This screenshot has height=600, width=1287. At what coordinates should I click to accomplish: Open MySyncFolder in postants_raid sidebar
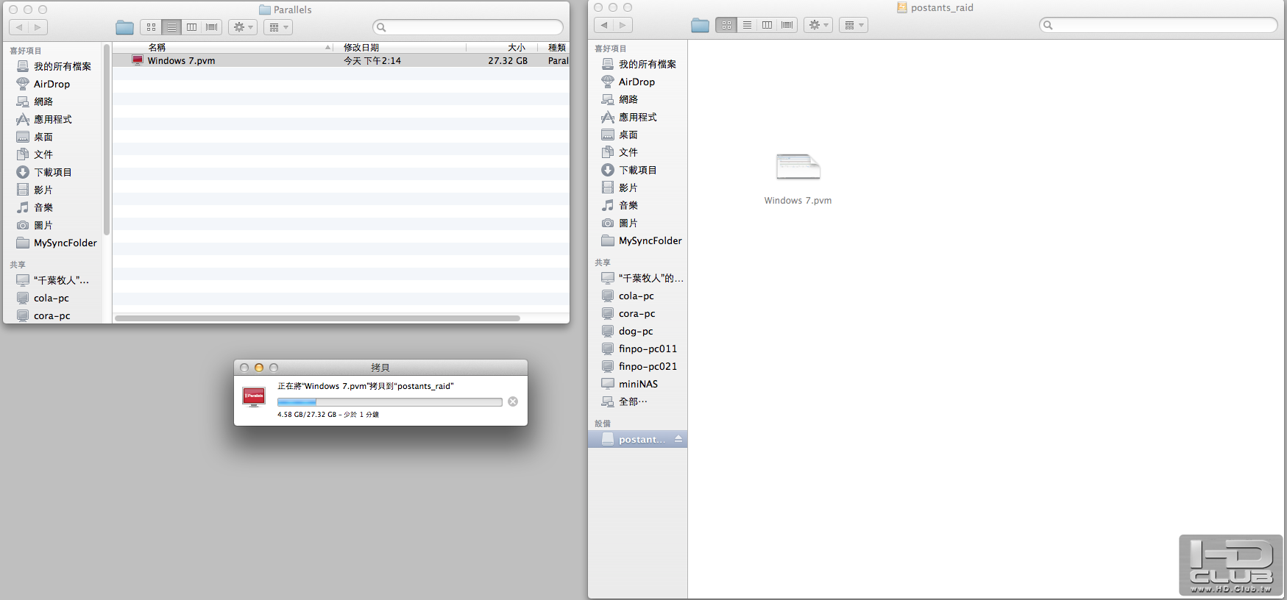point(642,240)
